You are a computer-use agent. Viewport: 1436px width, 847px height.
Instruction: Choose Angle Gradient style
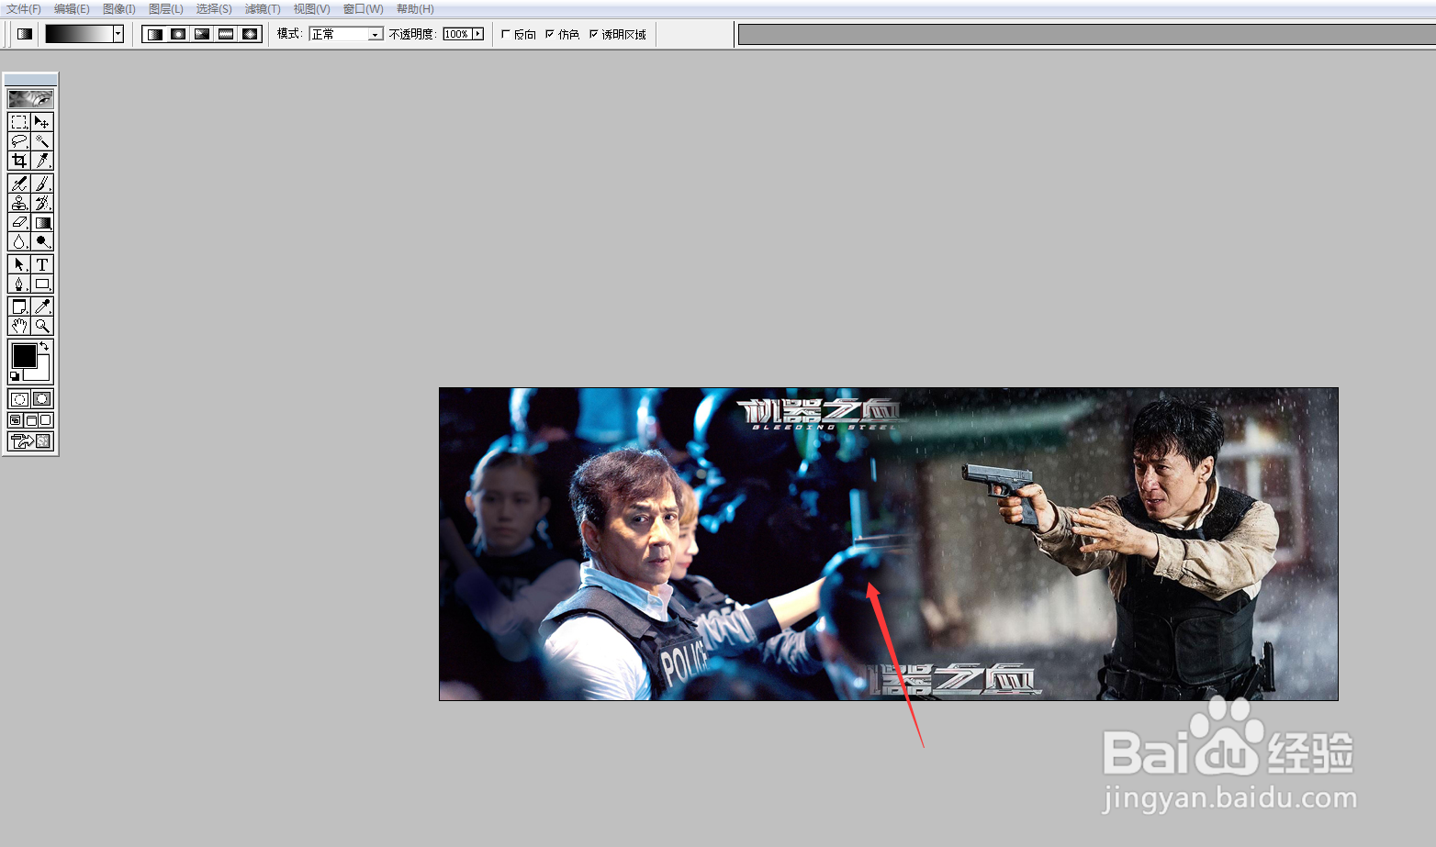202,34
